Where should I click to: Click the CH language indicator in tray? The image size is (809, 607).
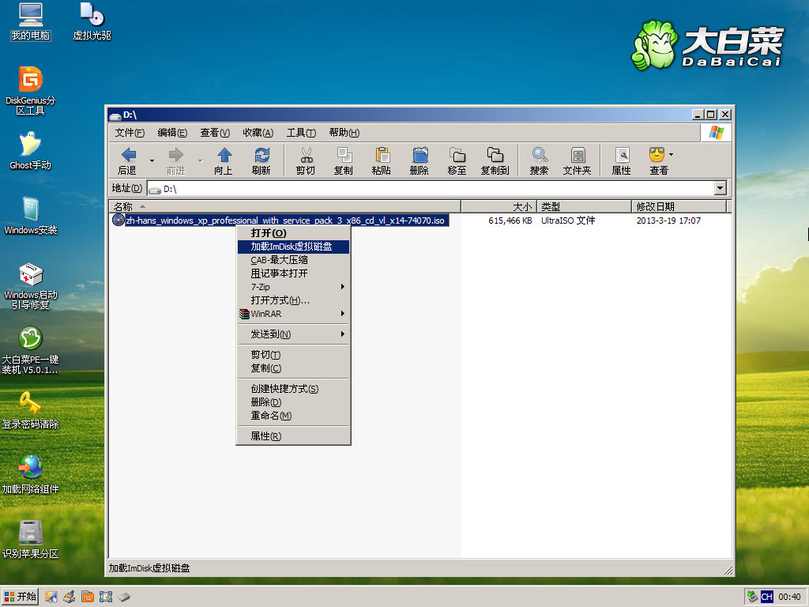[x=766, y=596]
